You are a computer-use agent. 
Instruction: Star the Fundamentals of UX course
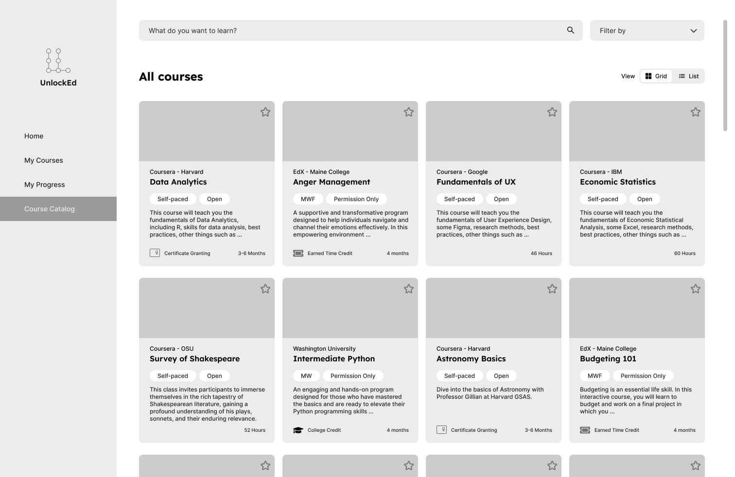(x=552, y=112)
